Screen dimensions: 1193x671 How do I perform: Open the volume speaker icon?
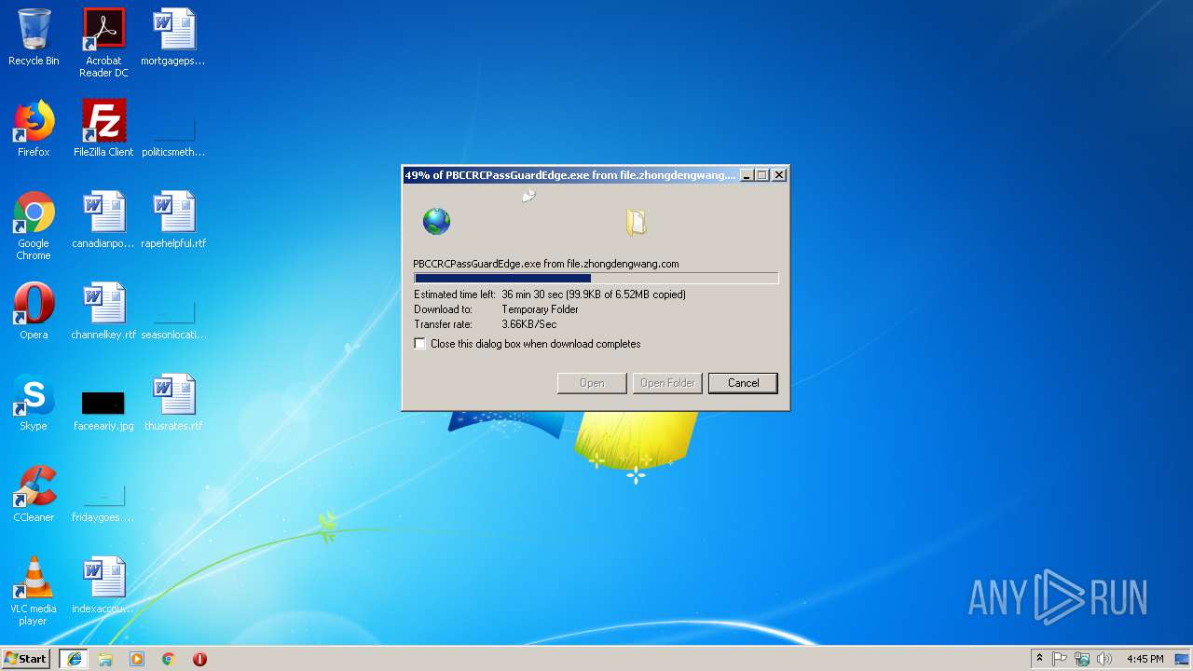click(x=1104, y=659)
